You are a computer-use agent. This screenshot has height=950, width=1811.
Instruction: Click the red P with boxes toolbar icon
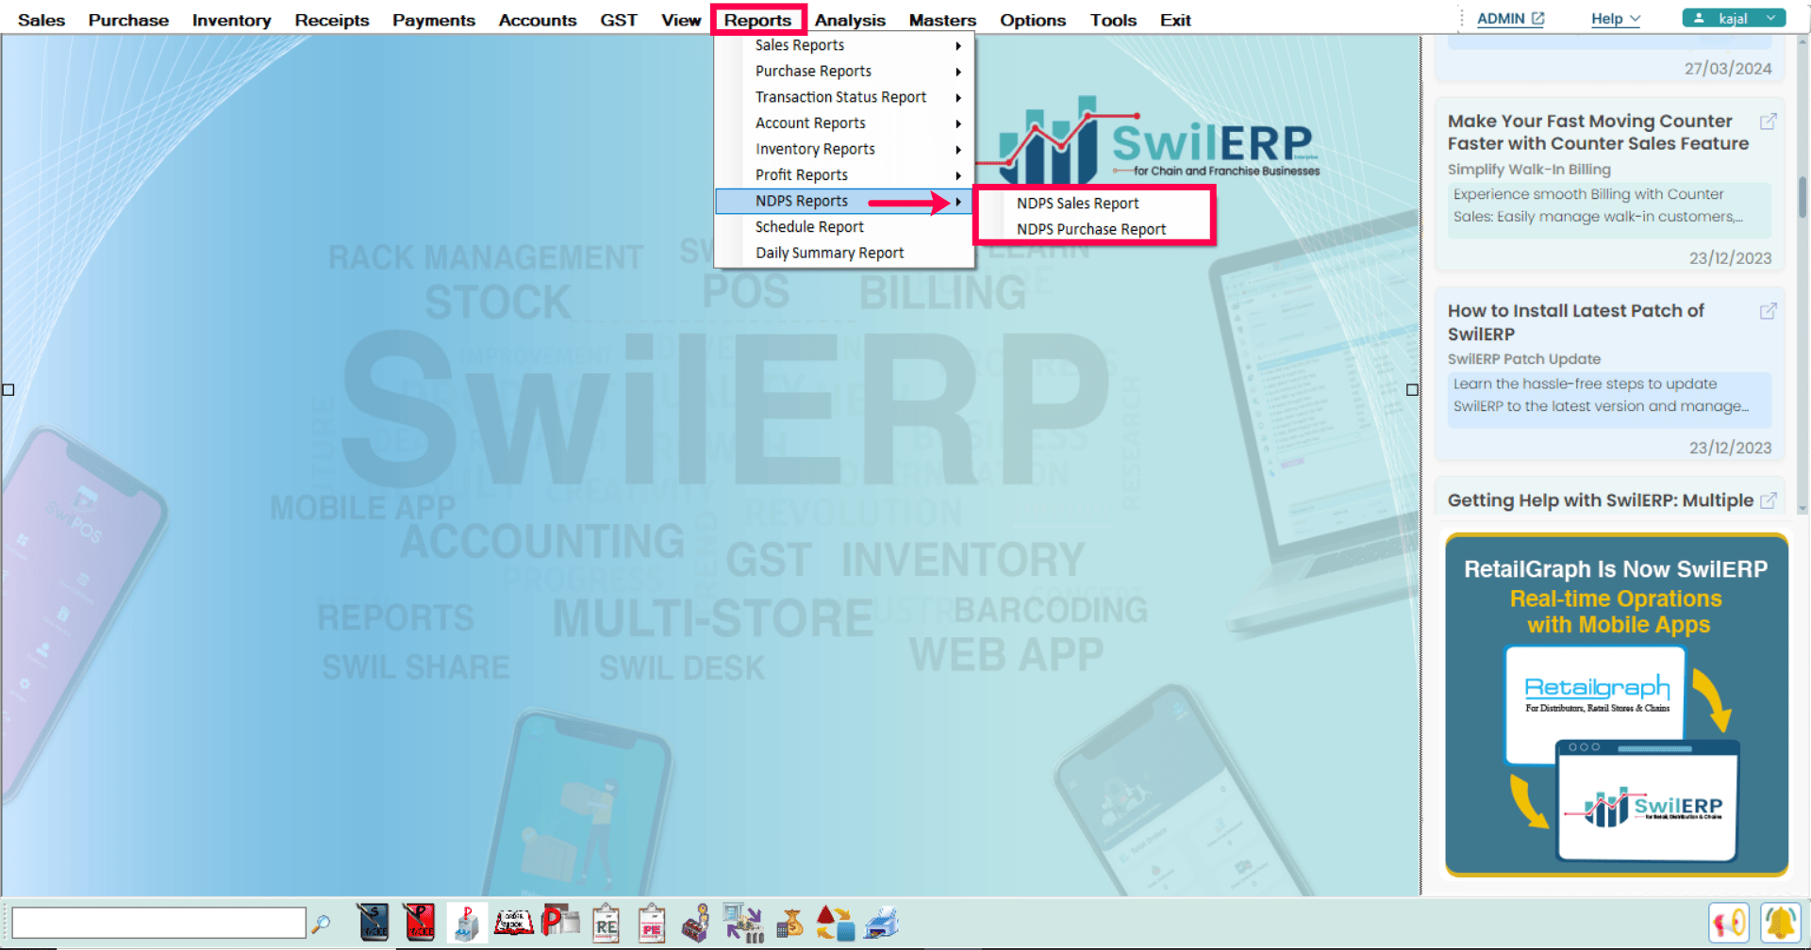559,921
